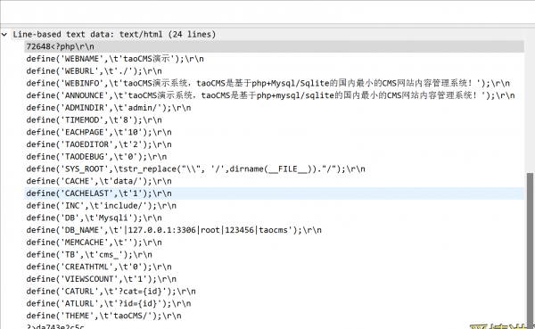
Task: Select the define WEBINFO line
Action: click(267, 83)
